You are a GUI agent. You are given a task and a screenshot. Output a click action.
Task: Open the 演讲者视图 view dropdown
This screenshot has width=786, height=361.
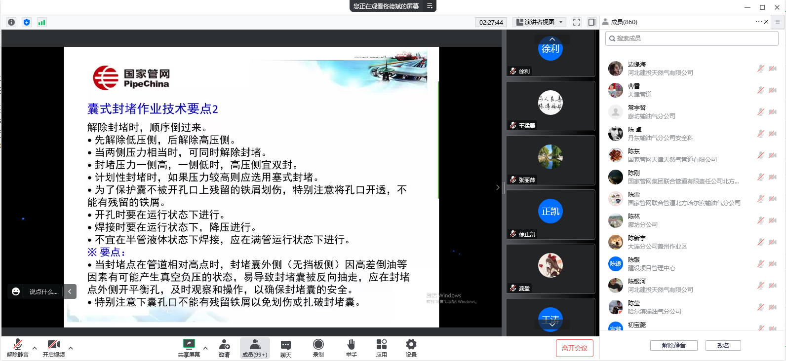[539, 22]
